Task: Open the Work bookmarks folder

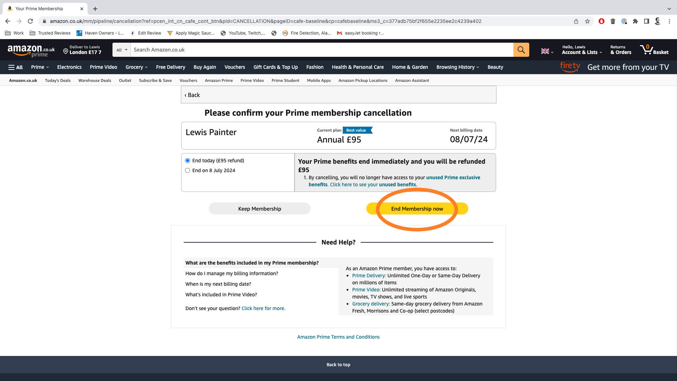Action: pos(14,33)
